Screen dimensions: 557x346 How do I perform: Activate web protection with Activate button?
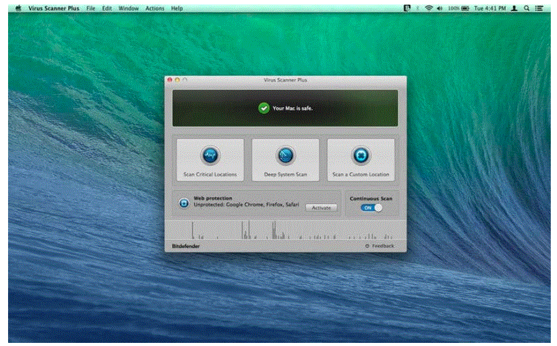point(321,208)
